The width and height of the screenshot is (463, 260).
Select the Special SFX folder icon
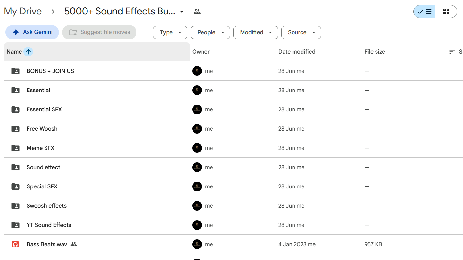tap(15, 186)
